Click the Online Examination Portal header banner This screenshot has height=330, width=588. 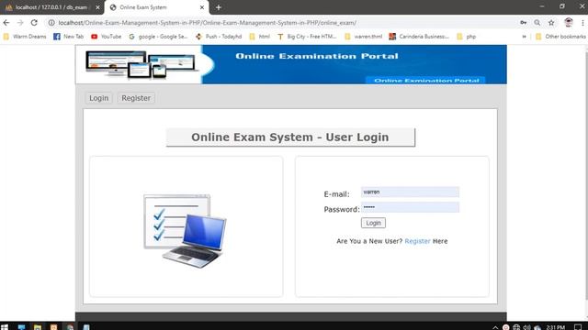(x=291, y=64)
